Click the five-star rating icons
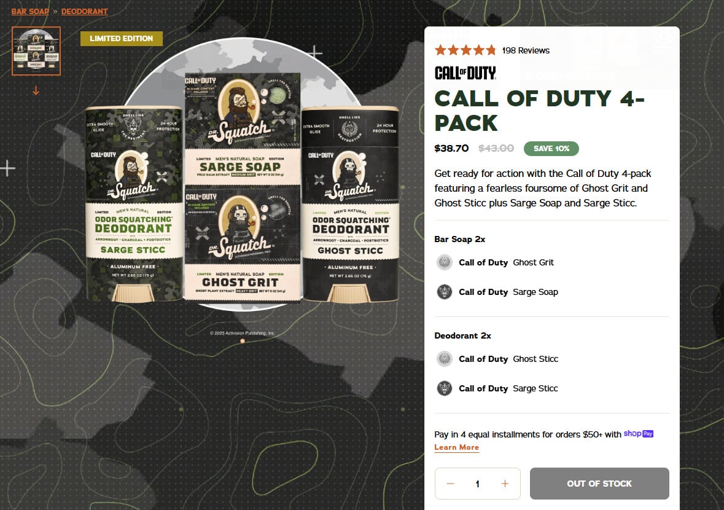Screen dimensions: 724x510 (465, 50)
